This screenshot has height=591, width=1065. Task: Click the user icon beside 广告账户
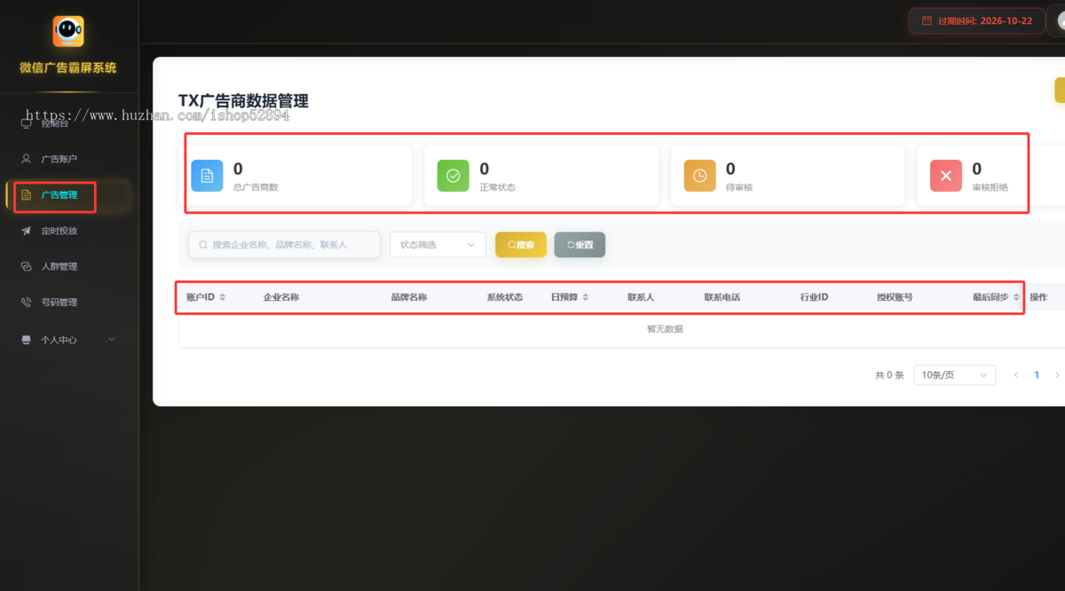click(x=26, y=159)
